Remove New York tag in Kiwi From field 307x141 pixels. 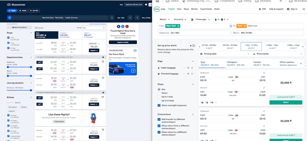click(178, 26)
